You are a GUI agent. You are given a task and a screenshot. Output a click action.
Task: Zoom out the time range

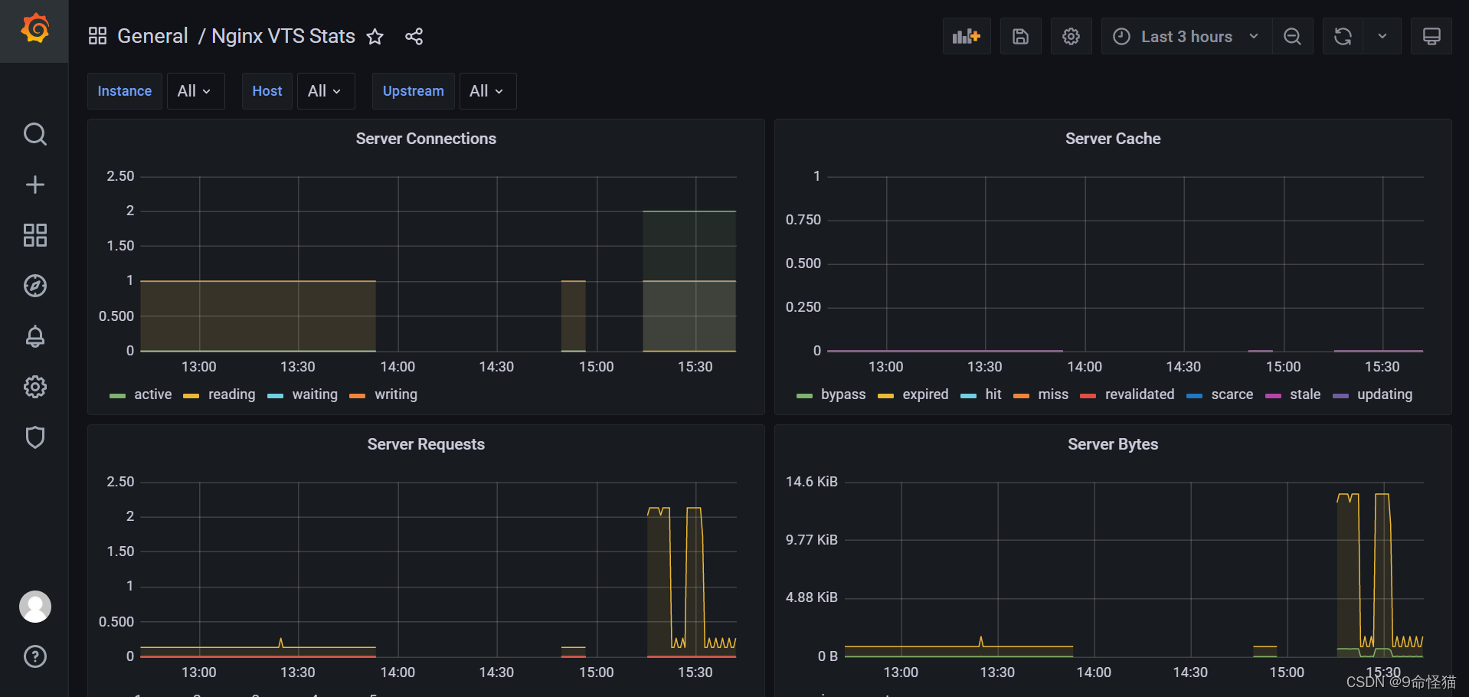point(1292,36)
